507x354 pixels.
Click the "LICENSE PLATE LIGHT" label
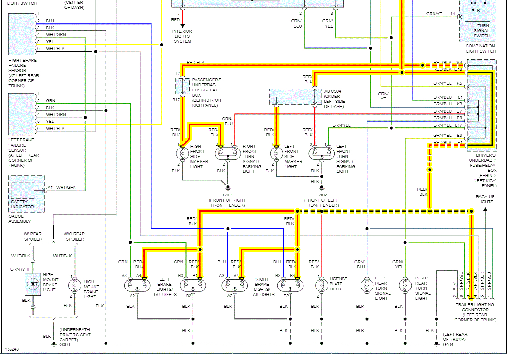338,284
